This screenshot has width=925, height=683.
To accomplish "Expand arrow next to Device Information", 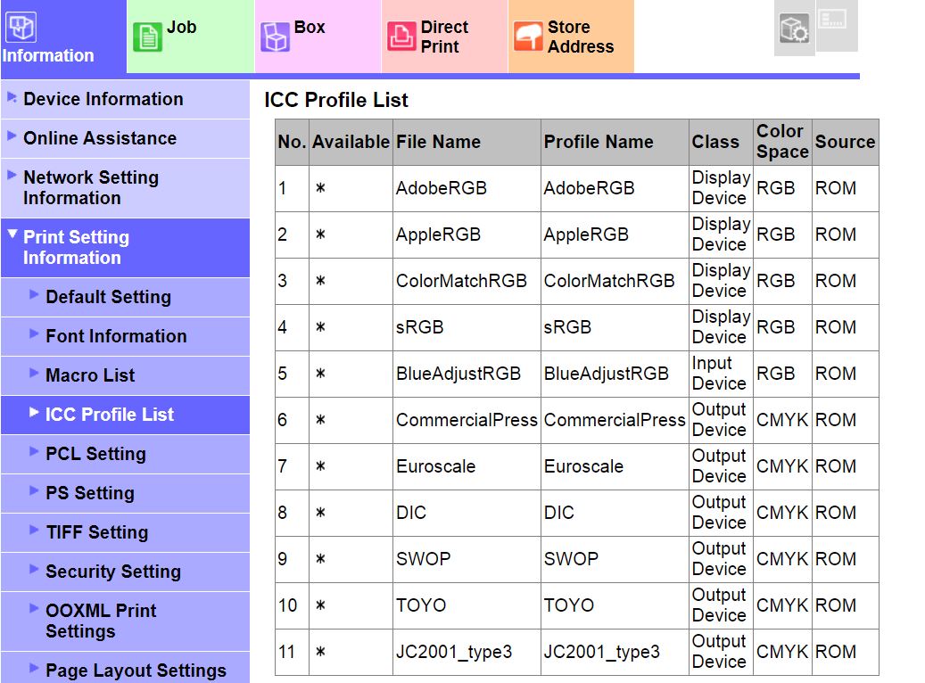I will click(12, 97).
